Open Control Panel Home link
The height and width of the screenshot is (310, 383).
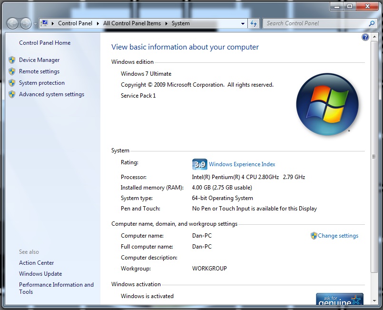click(x=45, y=43)
